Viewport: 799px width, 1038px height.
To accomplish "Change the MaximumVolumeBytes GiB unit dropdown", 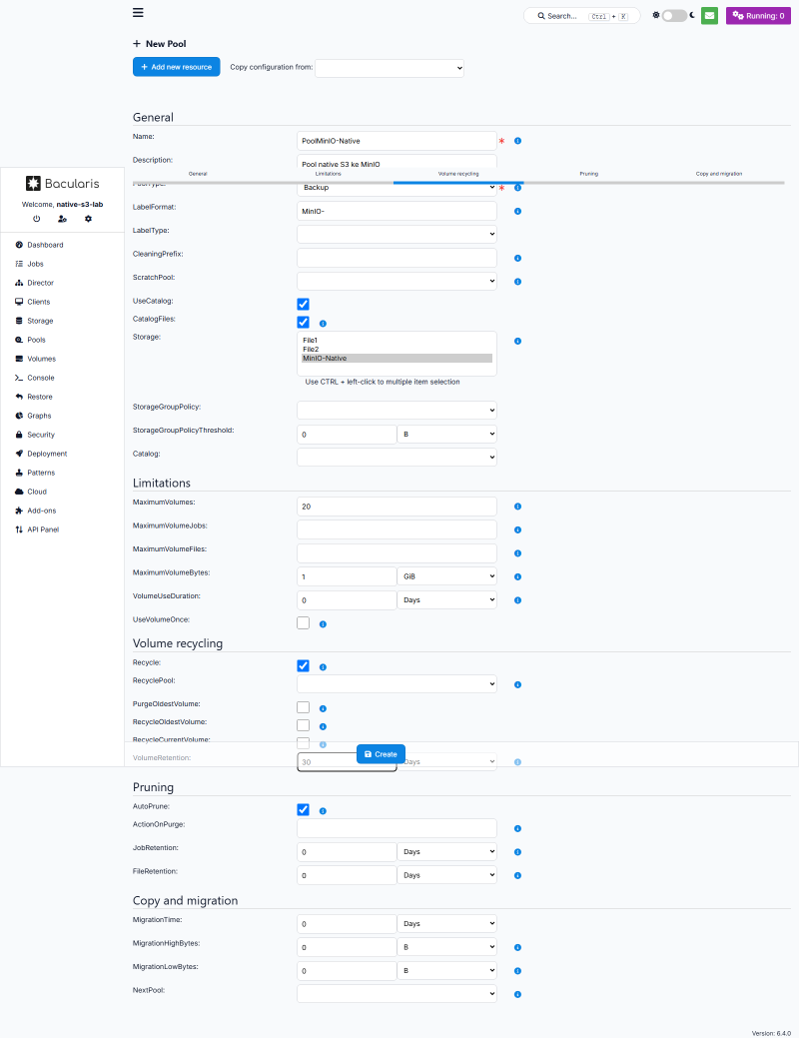I will [x=446, y=576].
